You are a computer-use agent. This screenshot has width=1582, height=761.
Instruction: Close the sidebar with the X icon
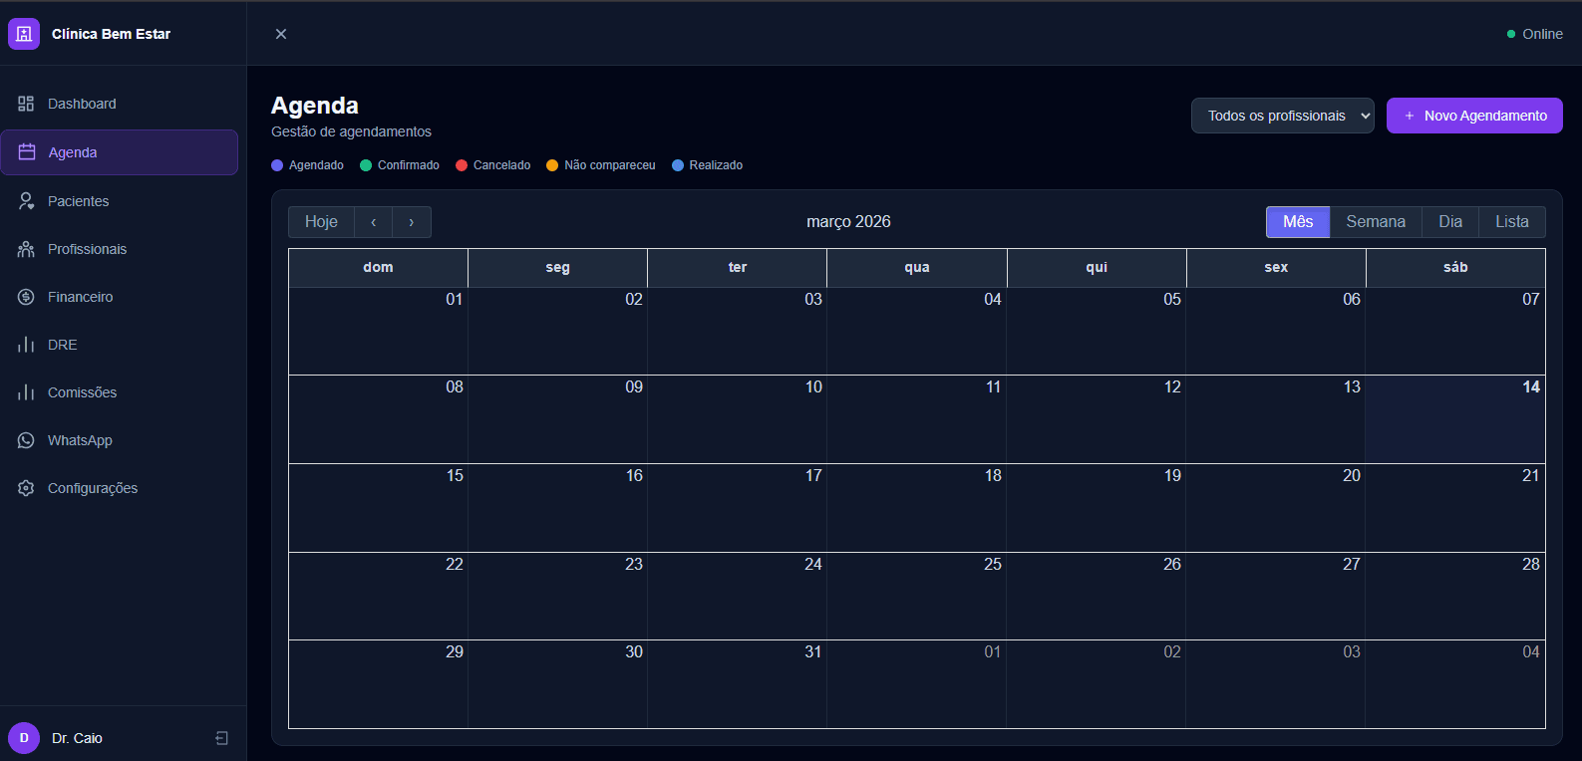click(x=281, y=34)
